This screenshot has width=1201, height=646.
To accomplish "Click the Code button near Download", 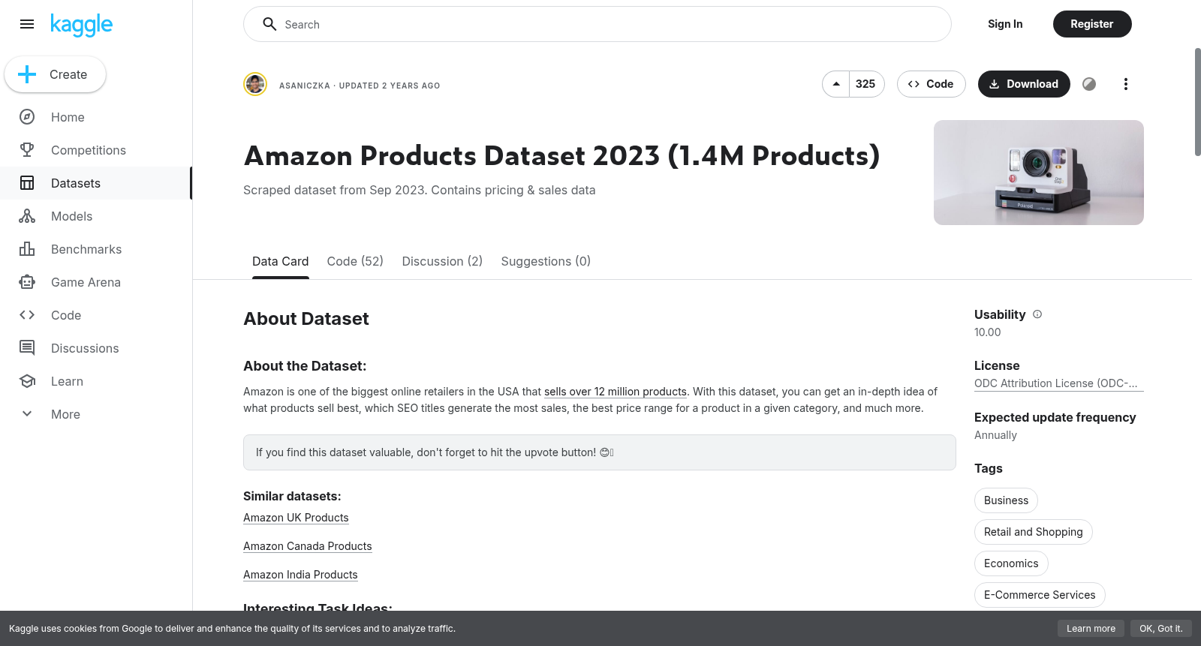I will point(931,84).
